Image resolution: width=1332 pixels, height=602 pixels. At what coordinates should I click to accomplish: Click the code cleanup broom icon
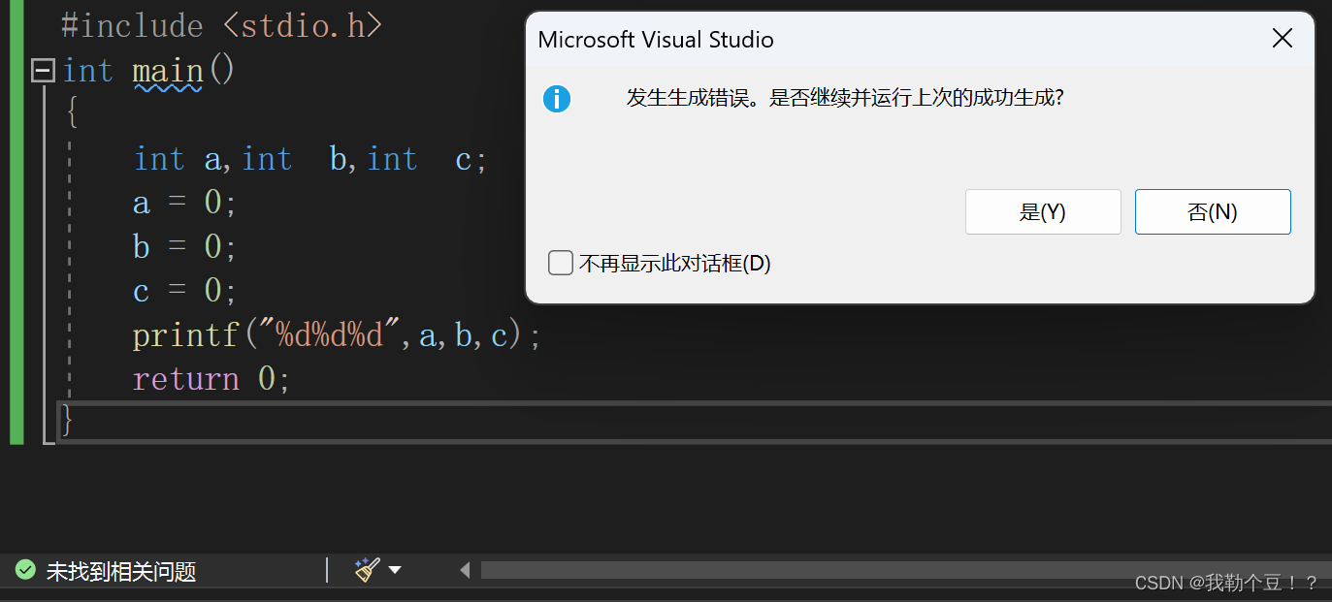(x=367, y=570)
